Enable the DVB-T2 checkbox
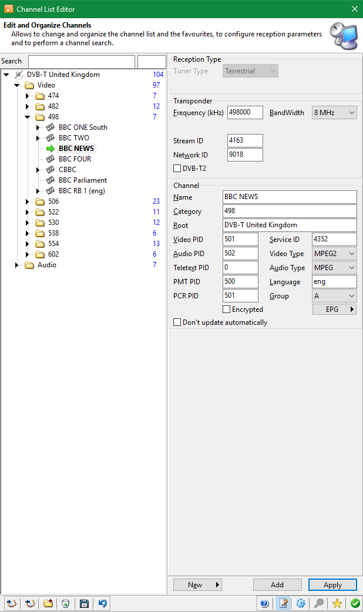The image size is (363, 612). (x=177, y=169)
